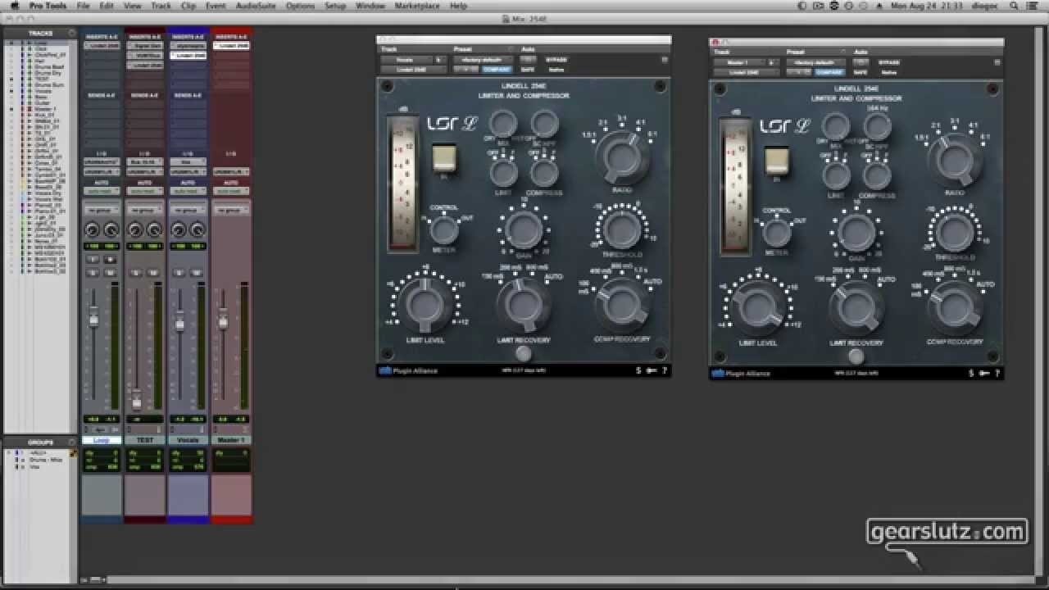1049x590 pixels.
Task: Open factory default preset dropdown in left plugin
Action: point(482,60)
